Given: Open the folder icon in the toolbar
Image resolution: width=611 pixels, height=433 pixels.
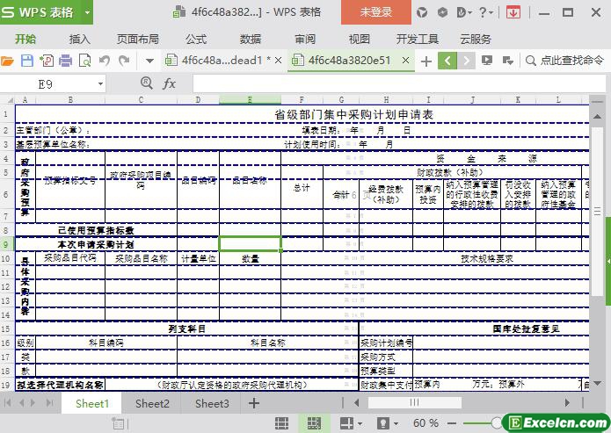Looking at the screenshot, I should pos(7,61).
